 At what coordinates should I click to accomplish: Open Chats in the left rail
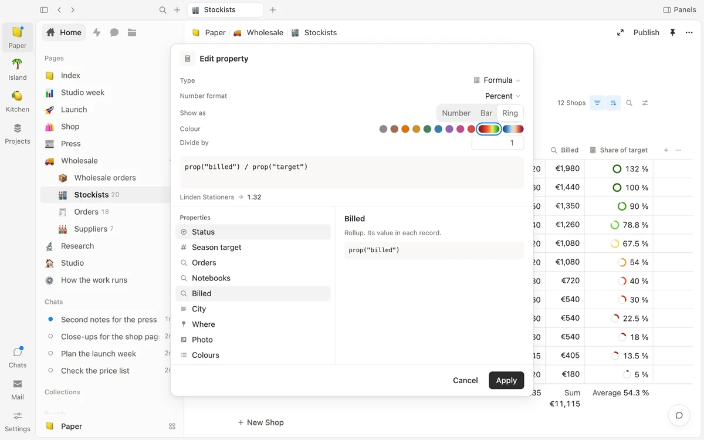click(x=18, y=357)
